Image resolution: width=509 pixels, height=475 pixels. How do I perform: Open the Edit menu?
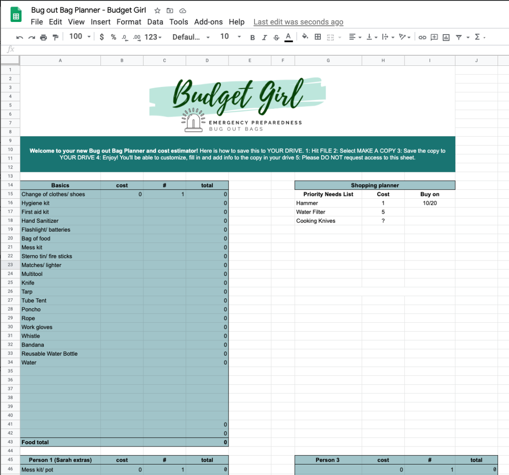tap(56, 22)
